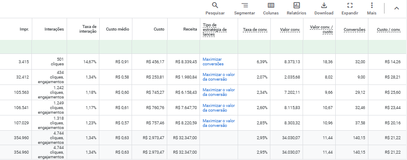Select the 9,00 conversions cell
This screenshot has height=160, width=407.
pyautogui.click(x=361, y=77)
